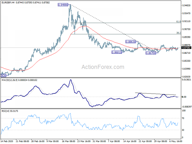Image resolution: width=192 pixels, height=144 pixels.
Task: Select the RSI(14) 55.5175 indicator label
Action: (10, 111)
